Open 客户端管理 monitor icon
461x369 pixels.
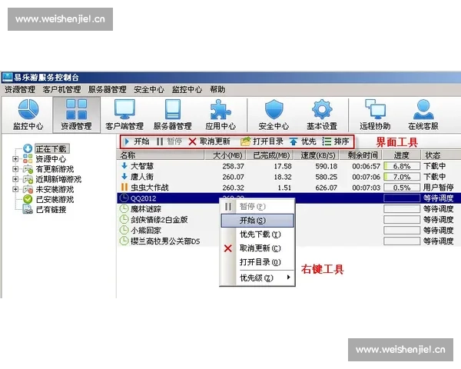(x=124, y=115)
